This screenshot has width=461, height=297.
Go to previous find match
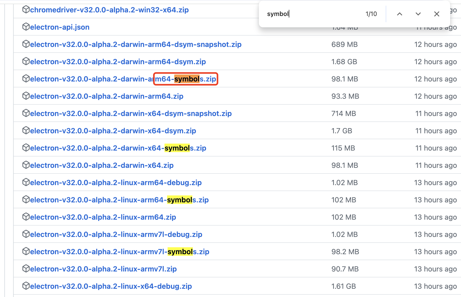400,14
